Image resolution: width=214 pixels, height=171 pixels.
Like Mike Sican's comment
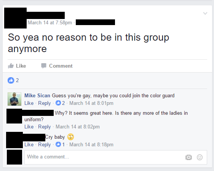click(29, 103)
